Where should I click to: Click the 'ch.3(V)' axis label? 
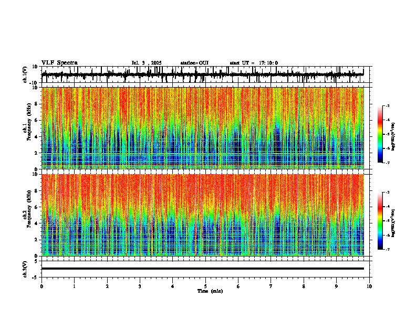click(25, 269)
